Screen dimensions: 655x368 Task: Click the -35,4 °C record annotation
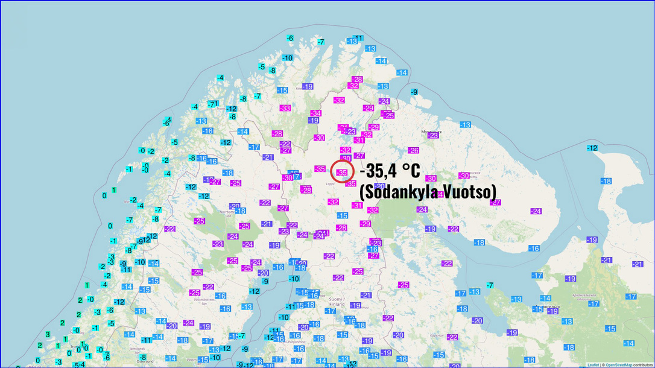(x=389, y=171)
